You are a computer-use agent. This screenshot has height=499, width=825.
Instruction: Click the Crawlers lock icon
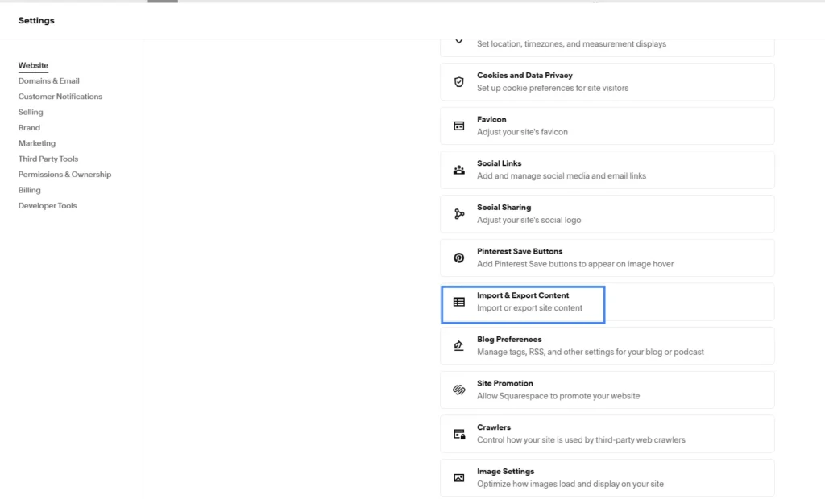[458, 434]
